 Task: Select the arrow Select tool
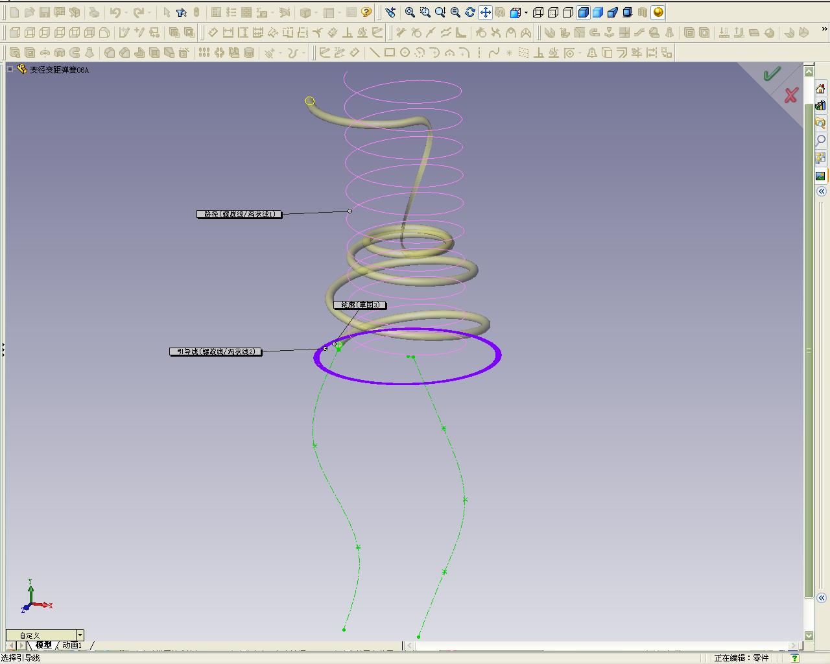click(x=167, y=12)
